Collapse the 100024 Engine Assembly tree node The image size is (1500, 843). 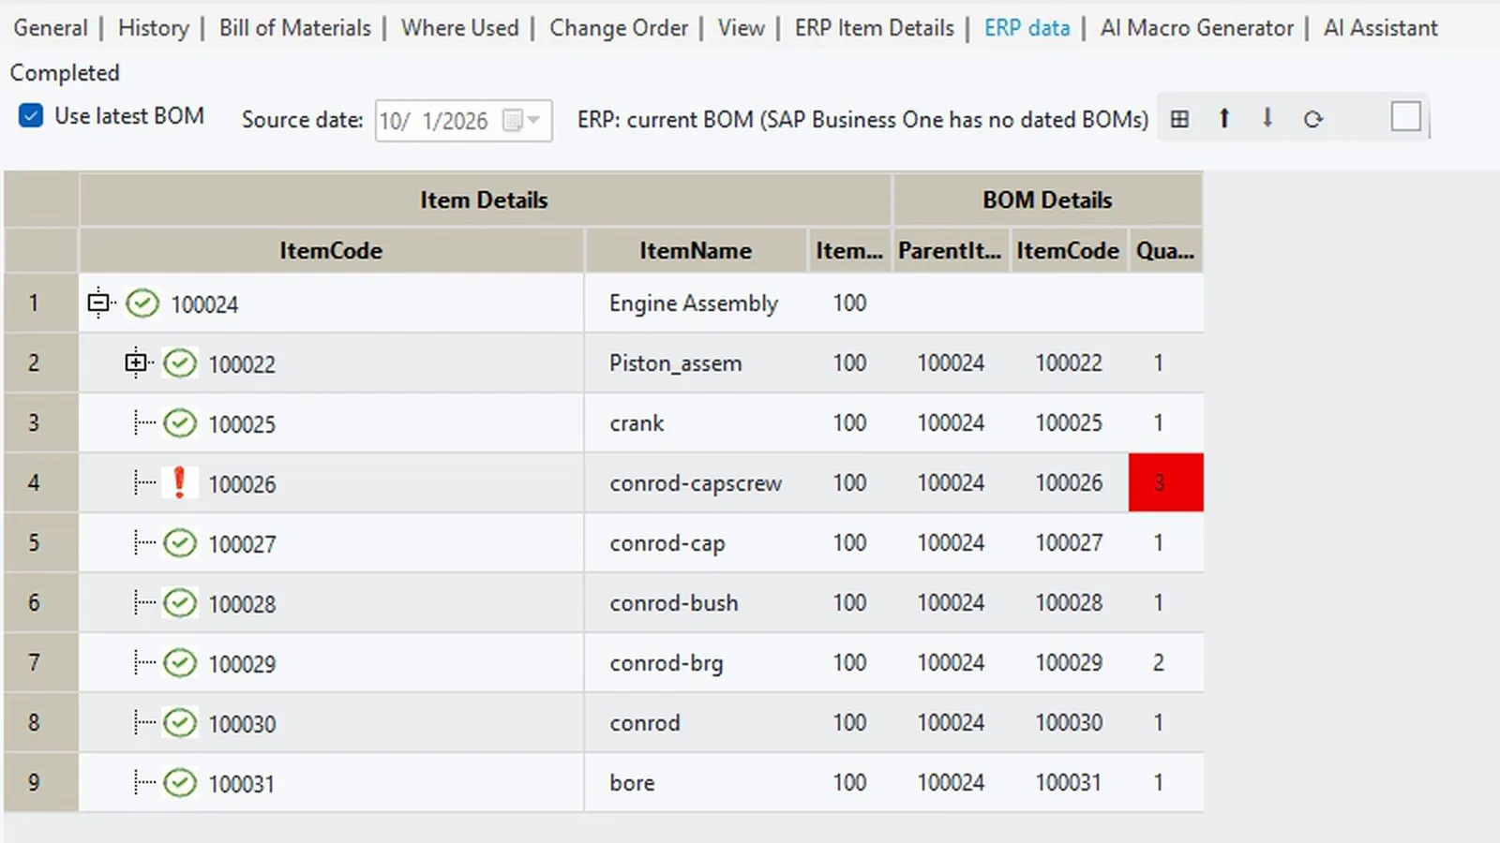coord(98,303)
